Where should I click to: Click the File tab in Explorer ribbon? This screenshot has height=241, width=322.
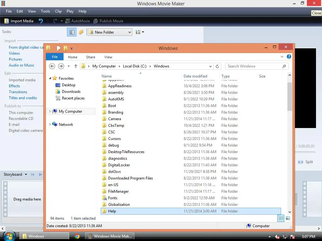pyautogui.click(x=55, y=57)
